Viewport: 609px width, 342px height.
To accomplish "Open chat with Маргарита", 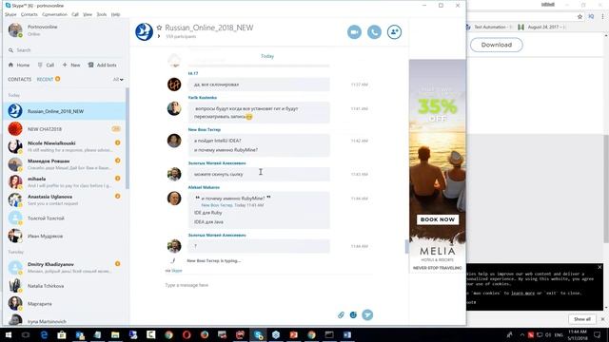I will [64, 304].
